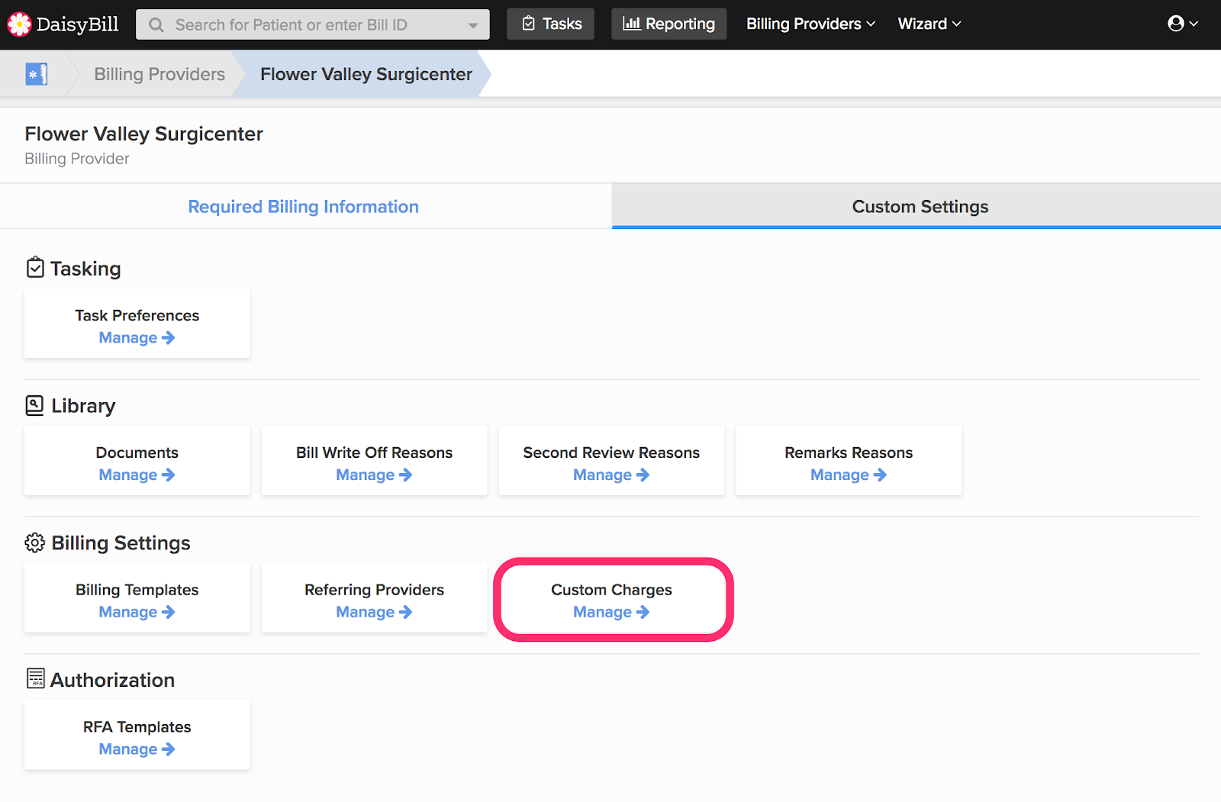The width and height of the screenshot is (1221, 802).
Task: Click the Referring Providers card title
Action: (x=375, y=590)
